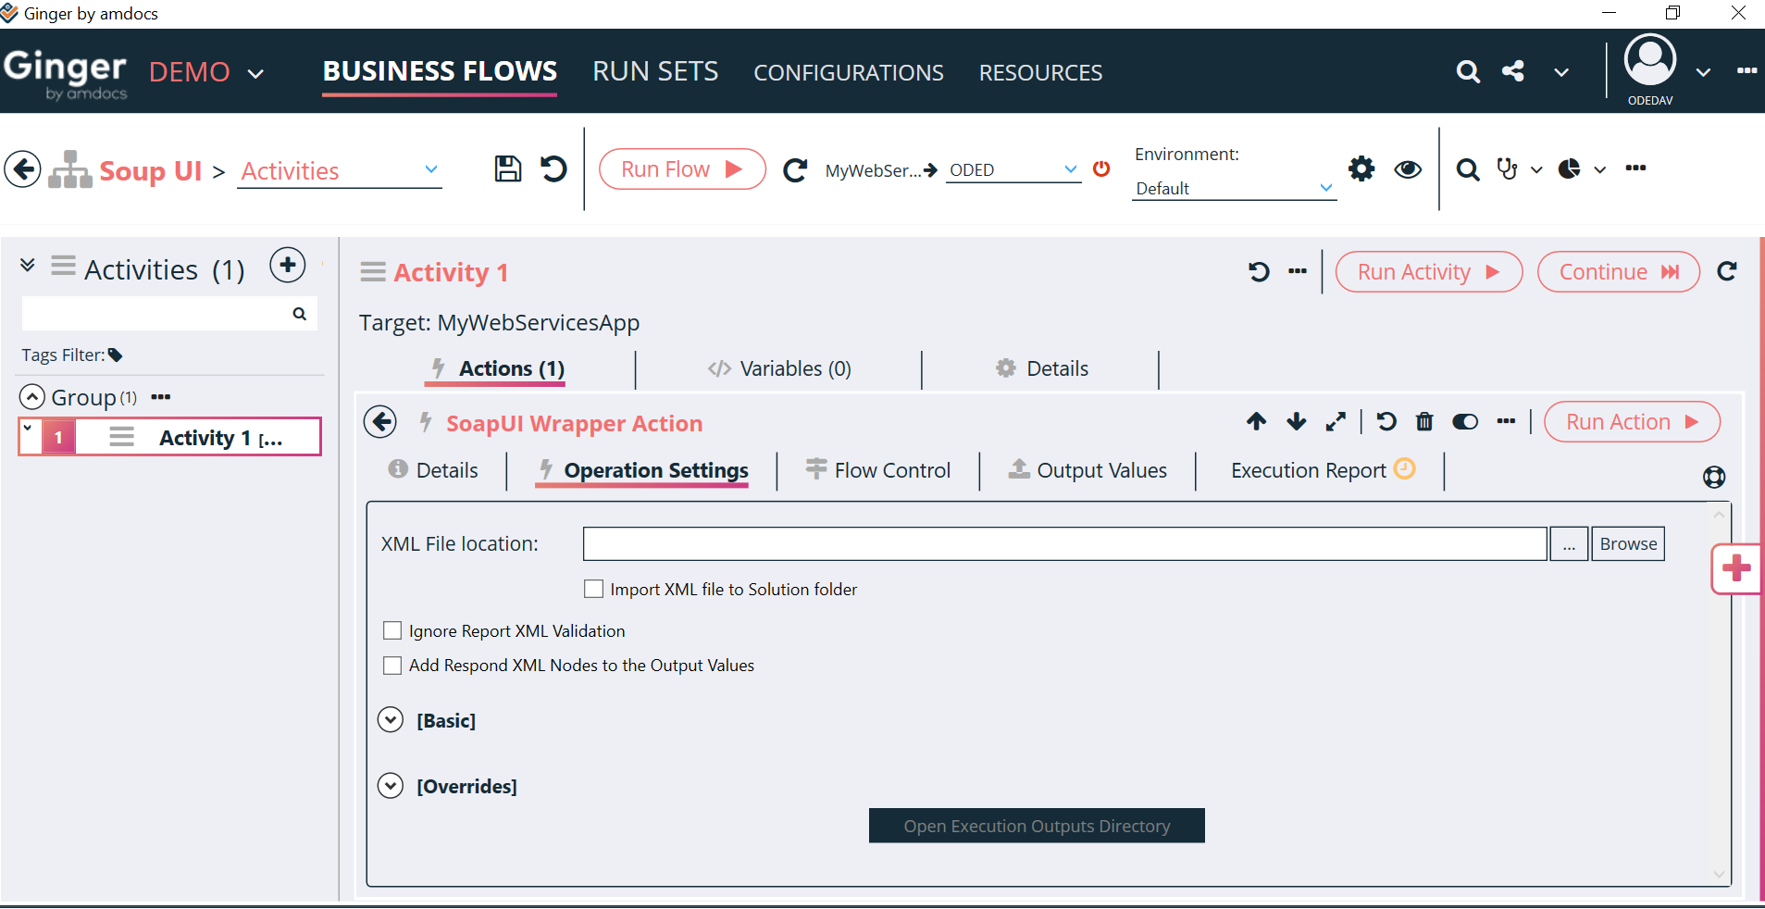Collapse the Group (1) expander
The height and width of the screenshot is (909, 1765).
coord(32,397)
